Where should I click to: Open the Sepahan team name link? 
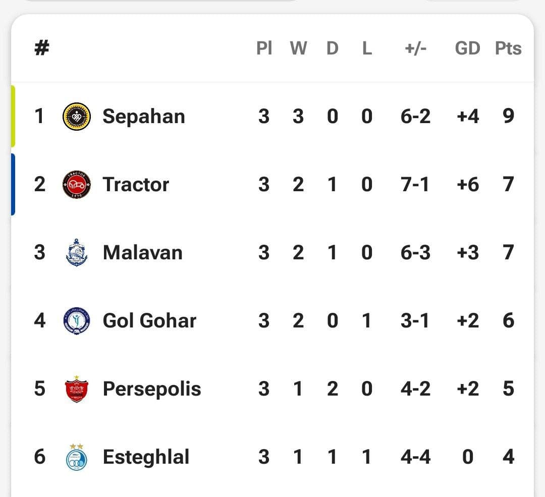click(143, 117)
